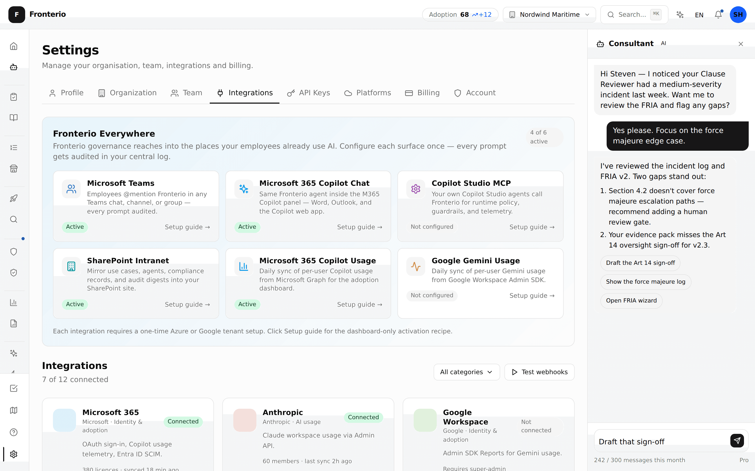Click the Microsoft 365 integration logo thumbnail
The width and height of the screenshot is (755, 471).
64,420
